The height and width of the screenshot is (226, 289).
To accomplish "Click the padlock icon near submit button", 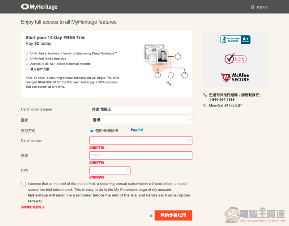I will [151, 215].
